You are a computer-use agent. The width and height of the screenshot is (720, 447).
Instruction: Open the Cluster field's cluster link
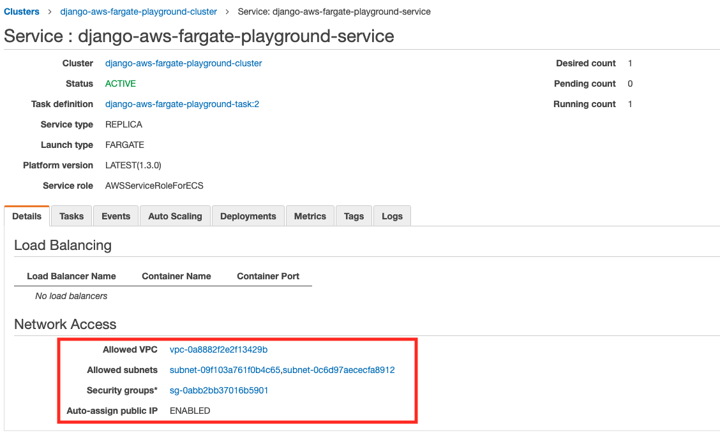(183, 63)
